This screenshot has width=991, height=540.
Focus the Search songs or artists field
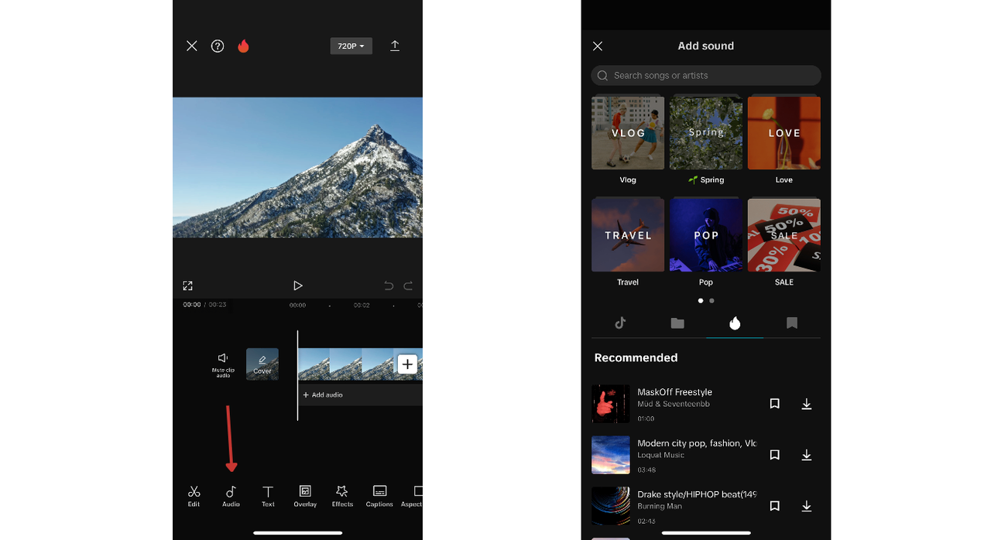point(706,75)
